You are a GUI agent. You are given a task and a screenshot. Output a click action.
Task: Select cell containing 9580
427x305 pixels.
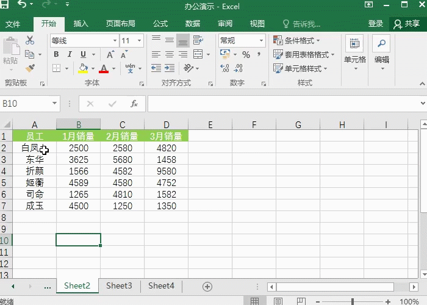coord(166,171)
